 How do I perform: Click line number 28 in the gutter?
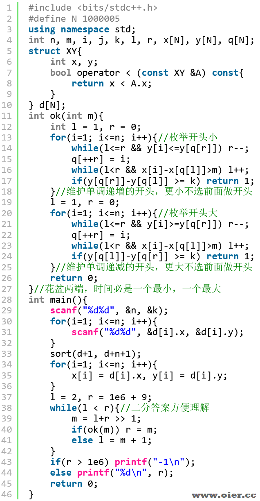click(7, 299)
